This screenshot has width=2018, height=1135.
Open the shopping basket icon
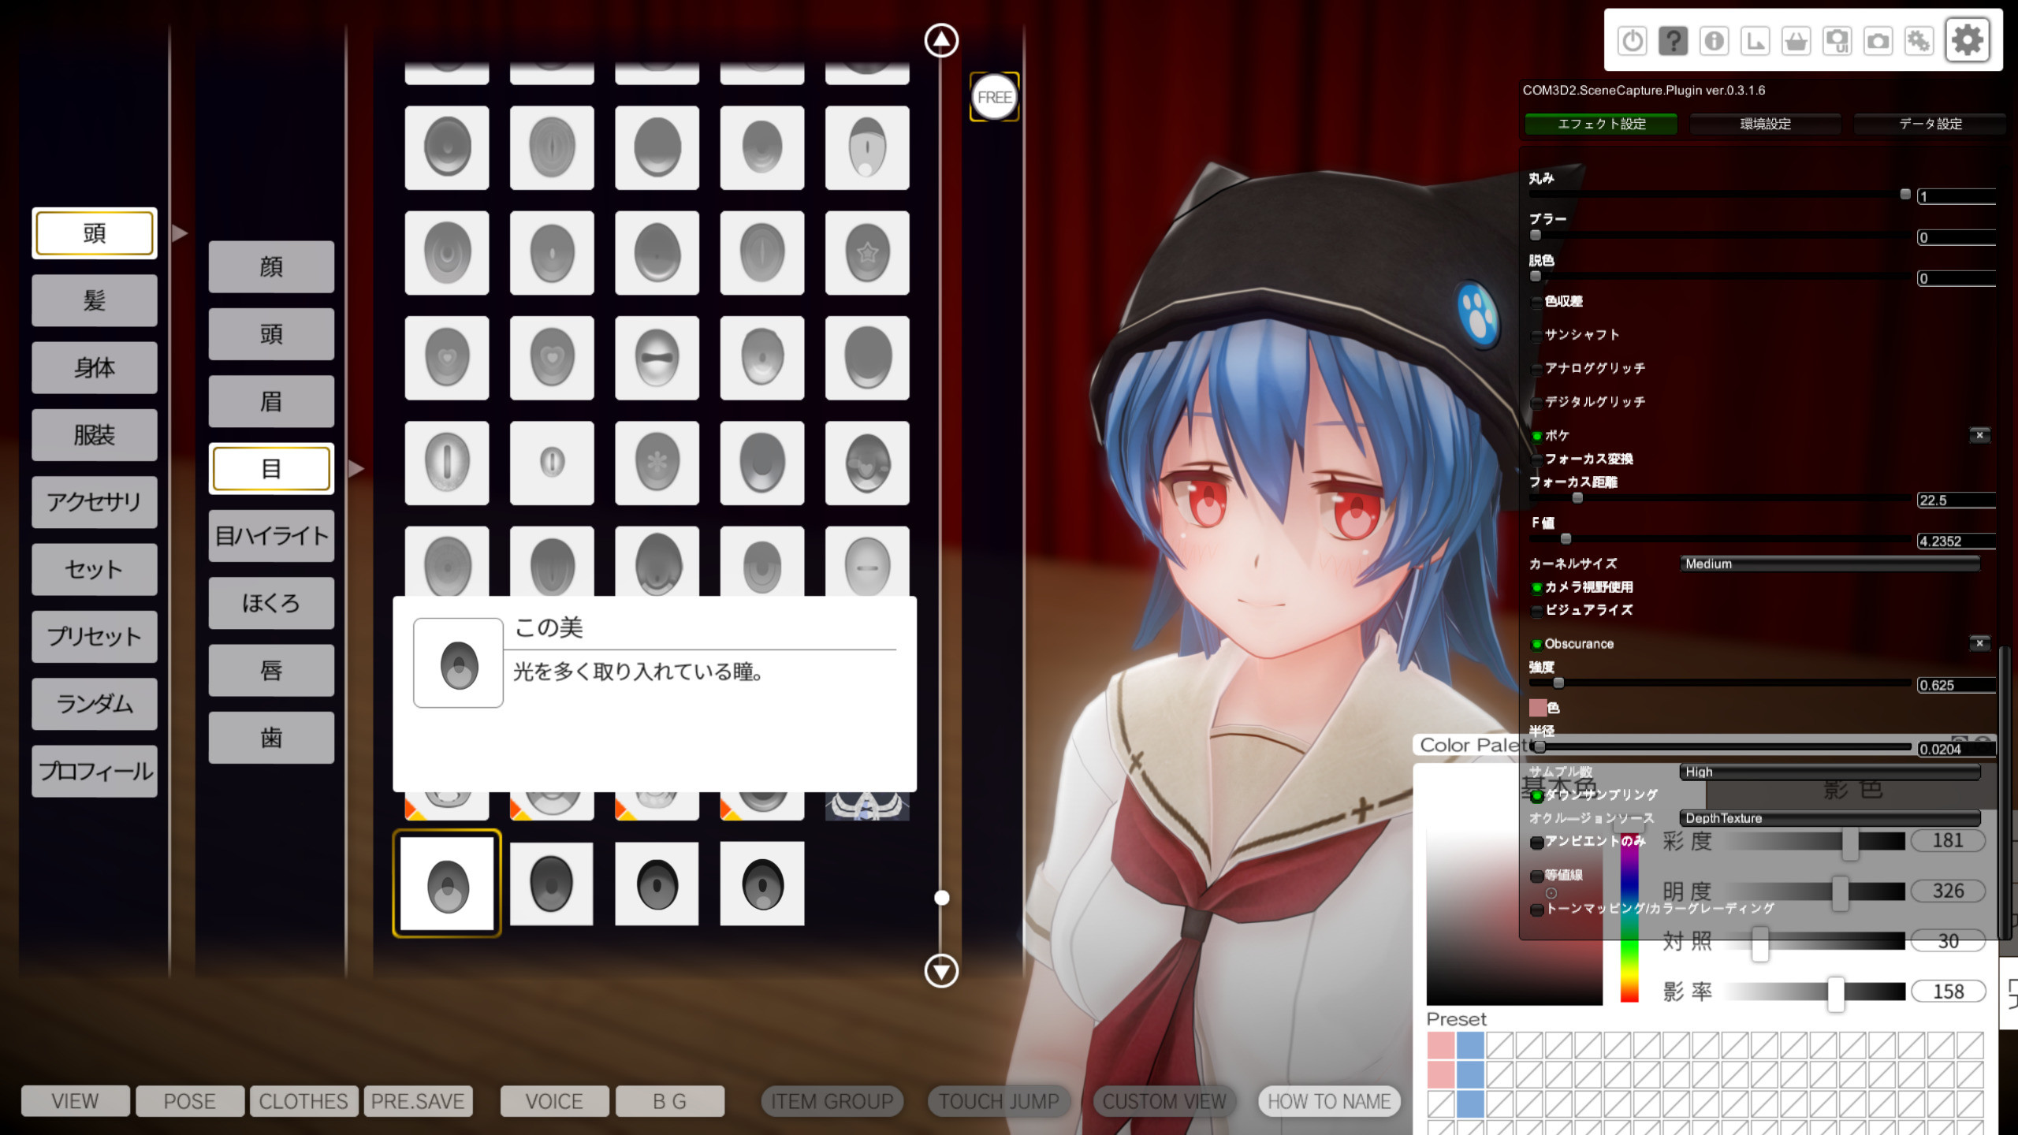coord(1796,41)
